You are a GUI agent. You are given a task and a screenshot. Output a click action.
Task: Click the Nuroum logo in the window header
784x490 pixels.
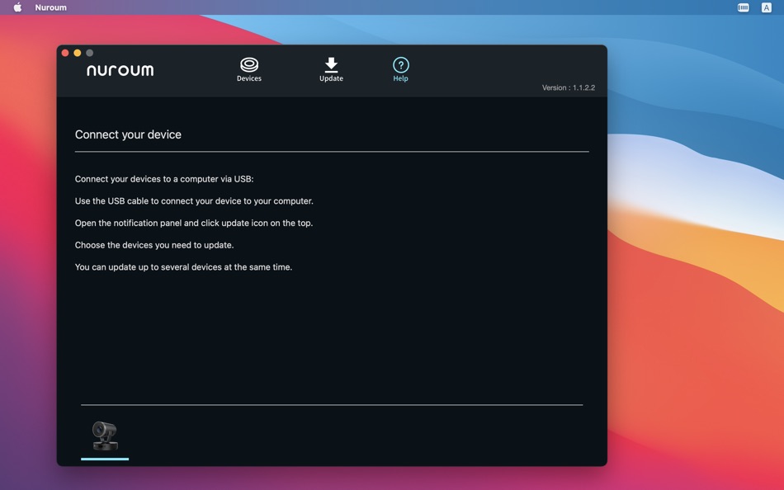click(121, 70)
